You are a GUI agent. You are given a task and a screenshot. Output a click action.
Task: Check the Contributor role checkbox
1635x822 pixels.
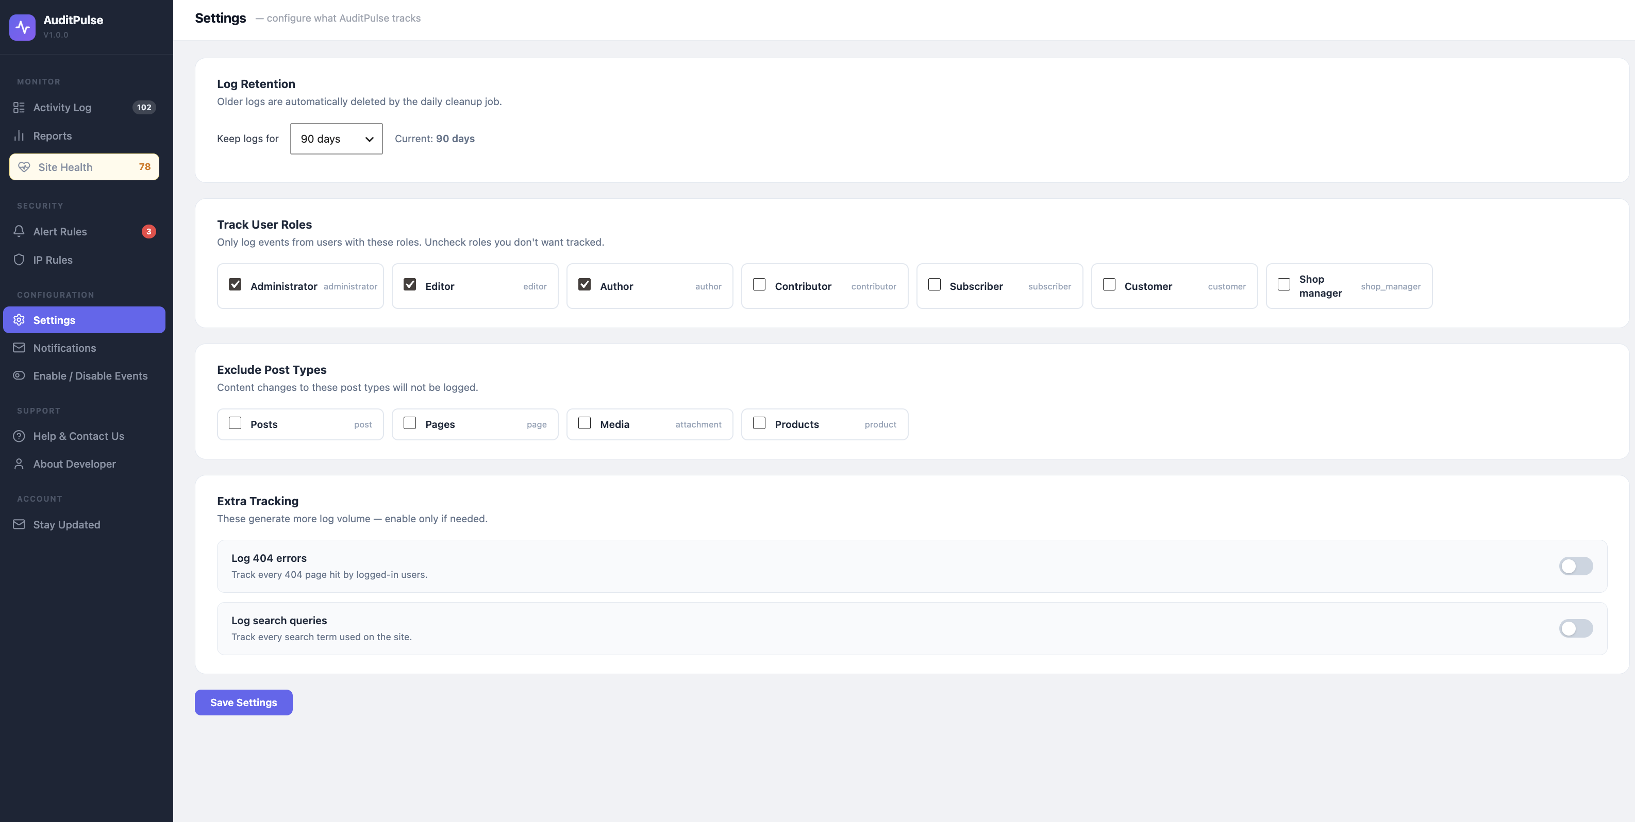(x=759, y=284)
